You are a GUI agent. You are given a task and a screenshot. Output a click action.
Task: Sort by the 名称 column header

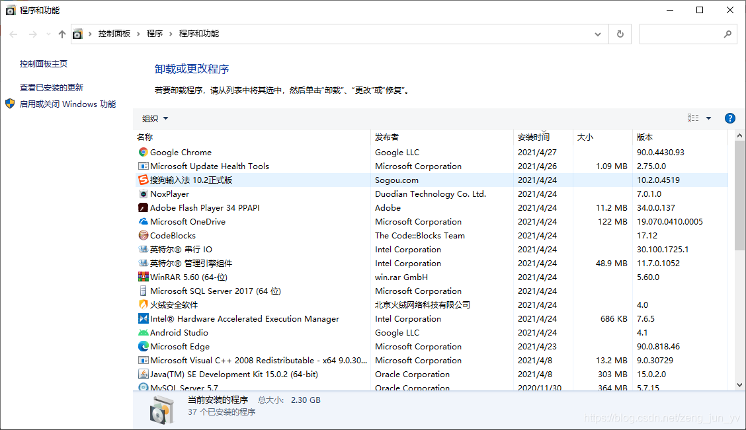tap(252, 137)
